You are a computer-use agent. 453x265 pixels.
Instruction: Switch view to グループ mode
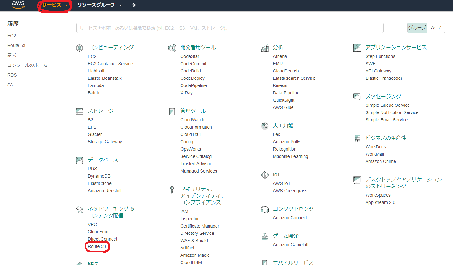tap(417, 28)
